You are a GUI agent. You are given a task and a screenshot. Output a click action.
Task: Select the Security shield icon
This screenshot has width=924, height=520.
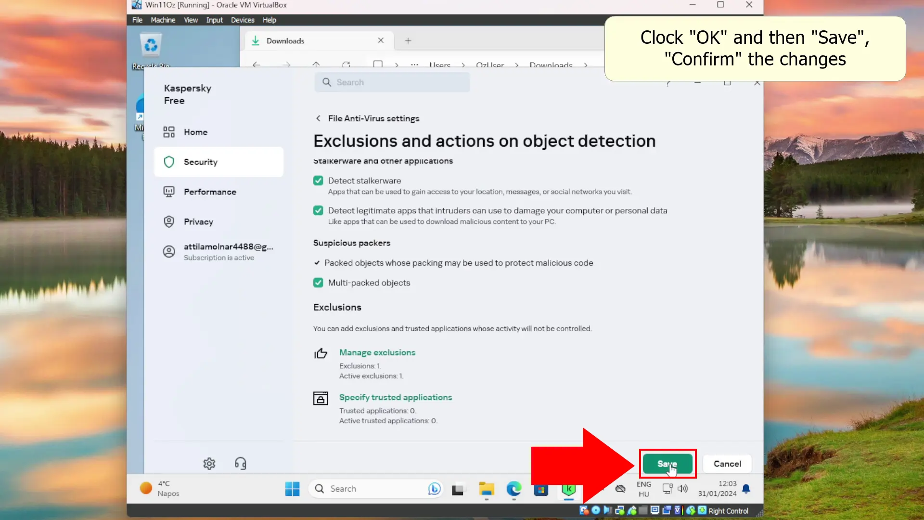click(169, 162)
